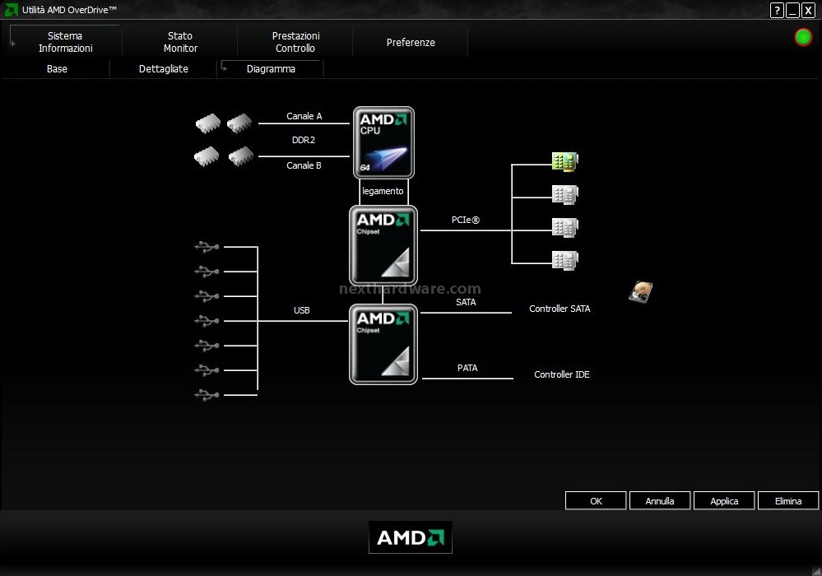The width and height of the screenshot is (822, 576).
Task: Go to the Preferenze tab
Action: pos(411,43)
